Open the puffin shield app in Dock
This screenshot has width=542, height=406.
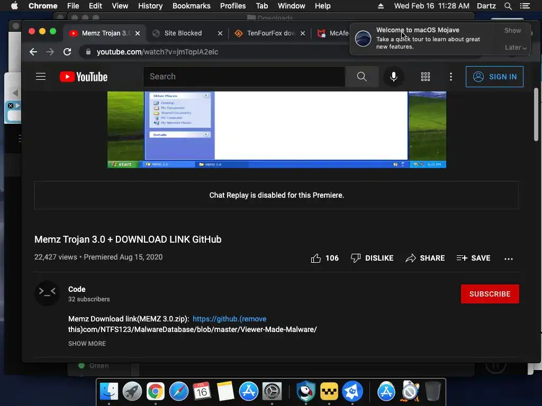(x=305, y=392)
